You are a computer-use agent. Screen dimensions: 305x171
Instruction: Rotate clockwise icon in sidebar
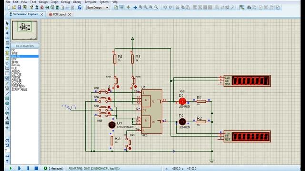tap(7, 141)
